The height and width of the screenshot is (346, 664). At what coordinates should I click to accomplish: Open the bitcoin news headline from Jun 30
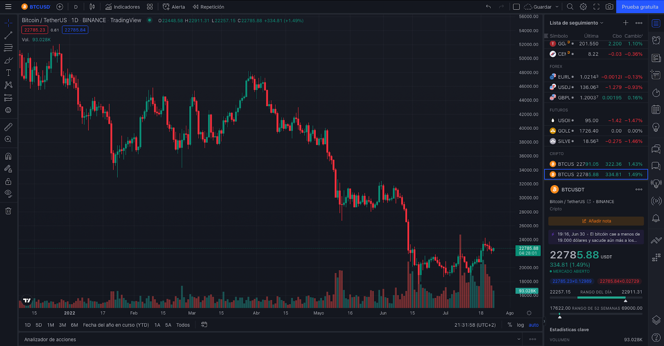tap(596, 237)
